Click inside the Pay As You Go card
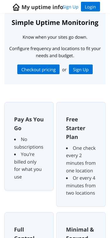Viewport: 110px width, 238px height. tap(29, 146)
